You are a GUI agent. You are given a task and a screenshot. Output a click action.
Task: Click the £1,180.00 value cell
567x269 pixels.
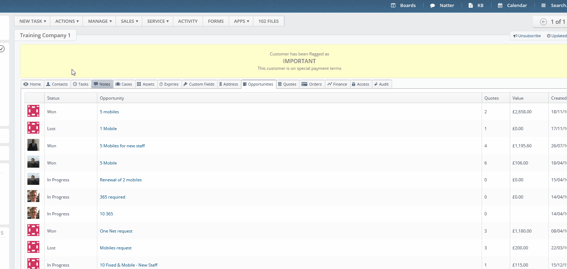tap(522, 231)
